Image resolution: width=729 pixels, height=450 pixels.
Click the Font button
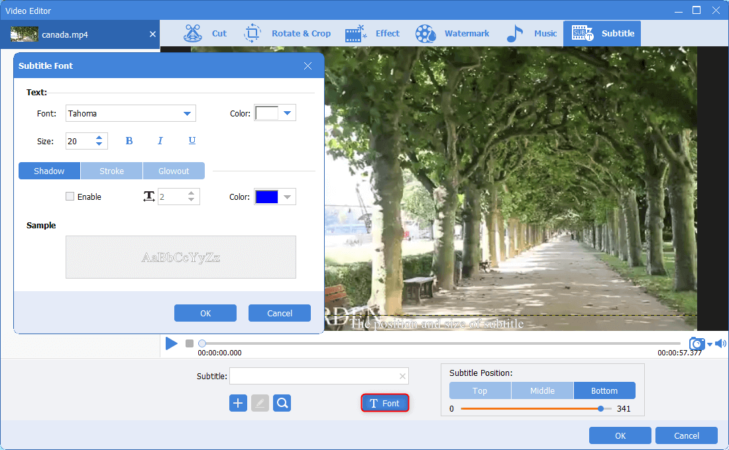point(384,403)
